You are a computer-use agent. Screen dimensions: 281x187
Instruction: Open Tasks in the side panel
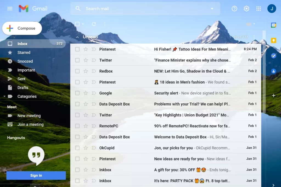coord(273,56)
